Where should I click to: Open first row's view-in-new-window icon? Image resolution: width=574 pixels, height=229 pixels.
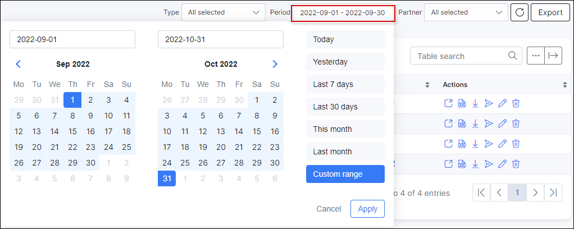pos(448,103)
